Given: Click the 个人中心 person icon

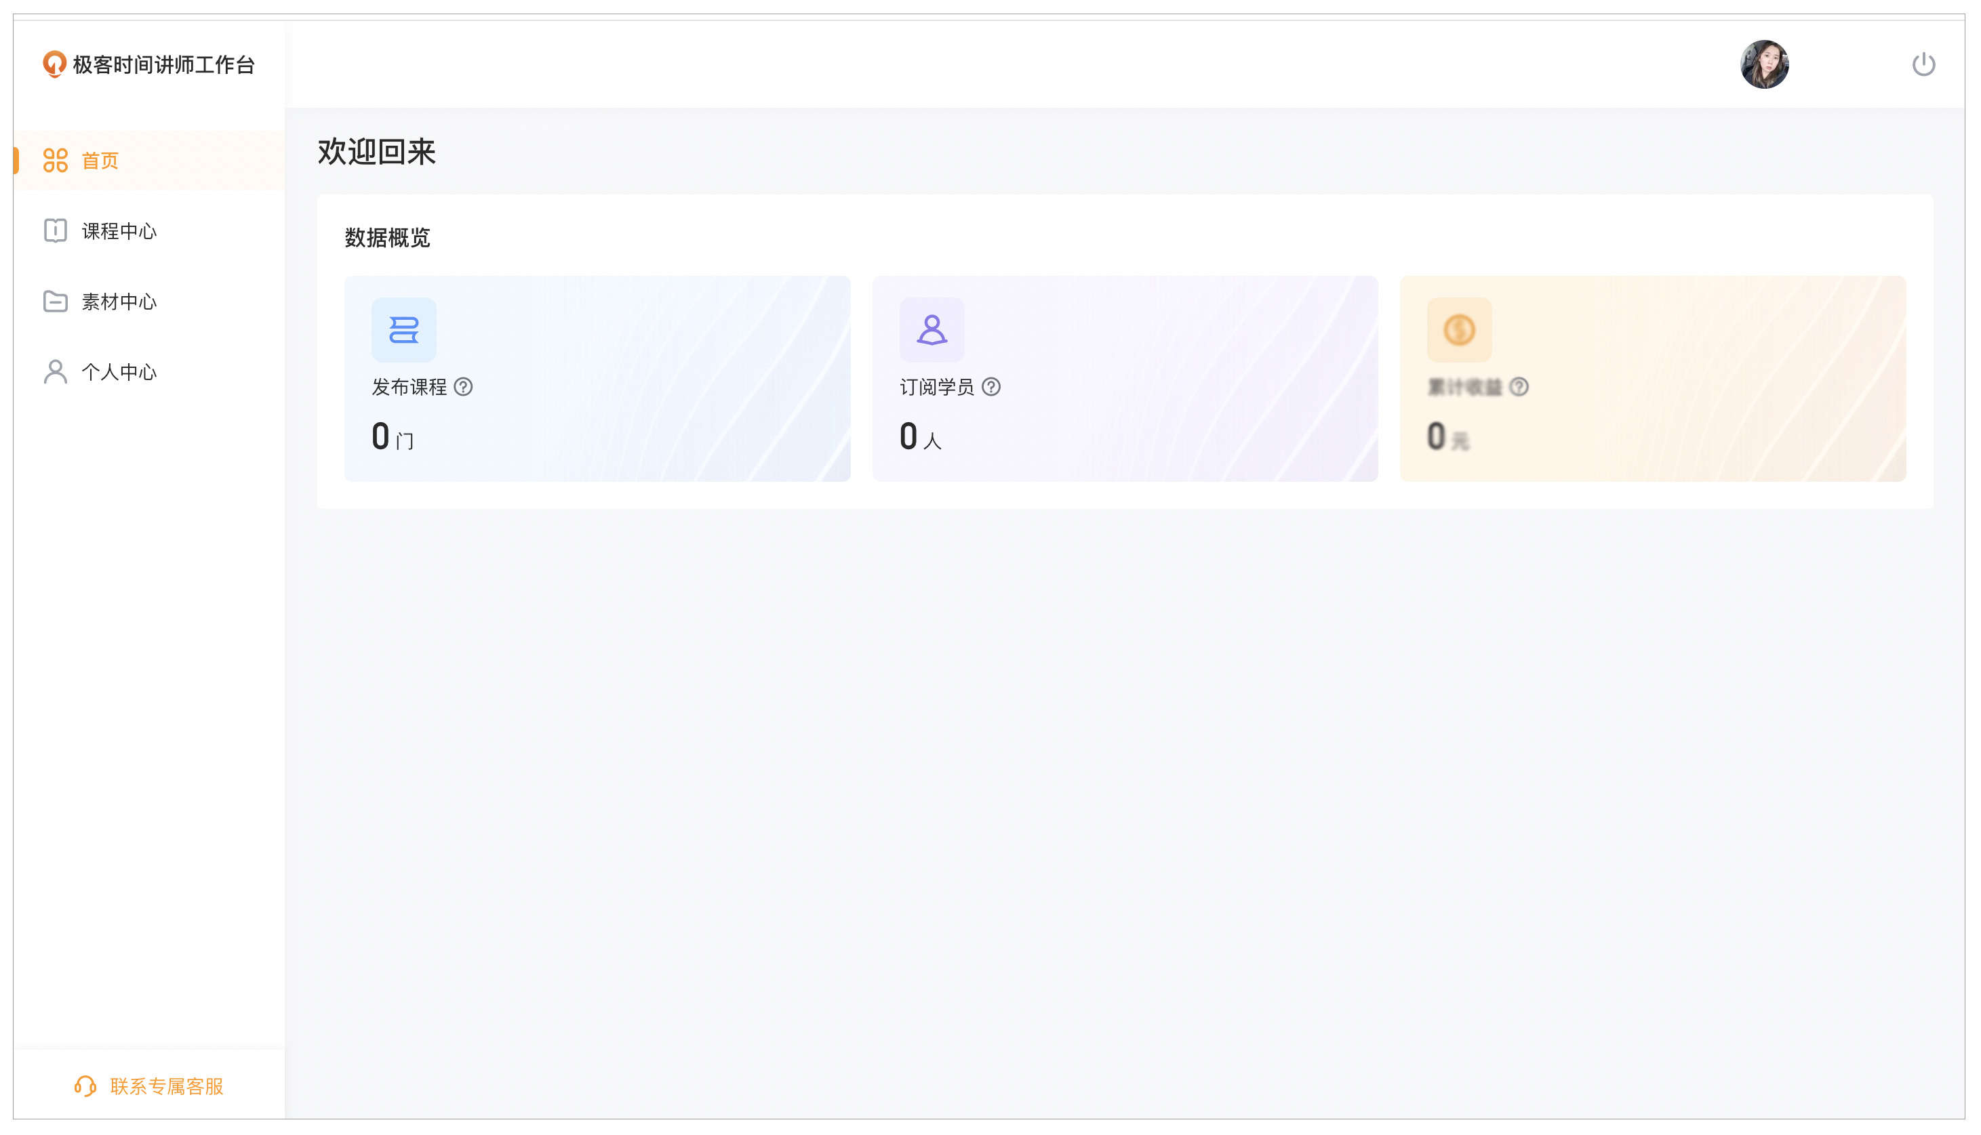Looking at the screenshot, I should pyautogui.click(x=56, y=372).
